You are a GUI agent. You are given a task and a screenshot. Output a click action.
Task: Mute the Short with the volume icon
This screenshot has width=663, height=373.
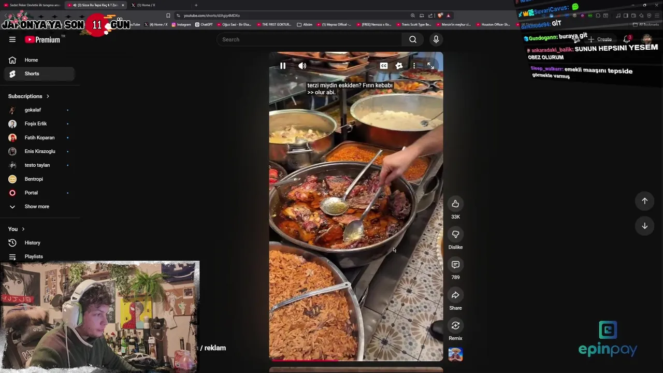(302, 66)
